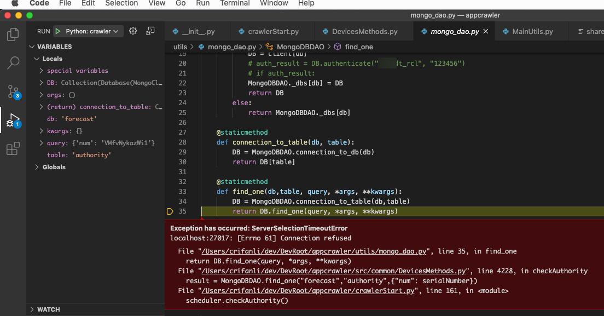Open the Window menu

(x=274, y=3)
